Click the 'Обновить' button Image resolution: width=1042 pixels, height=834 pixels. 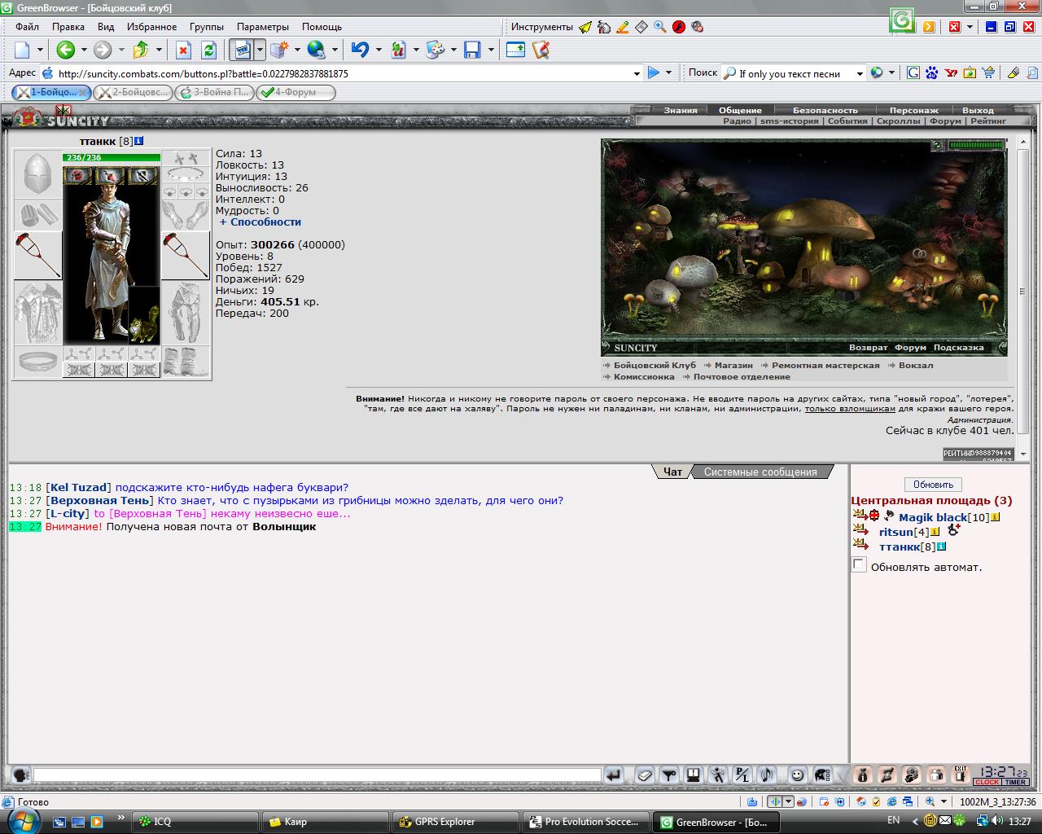[933, 484]
